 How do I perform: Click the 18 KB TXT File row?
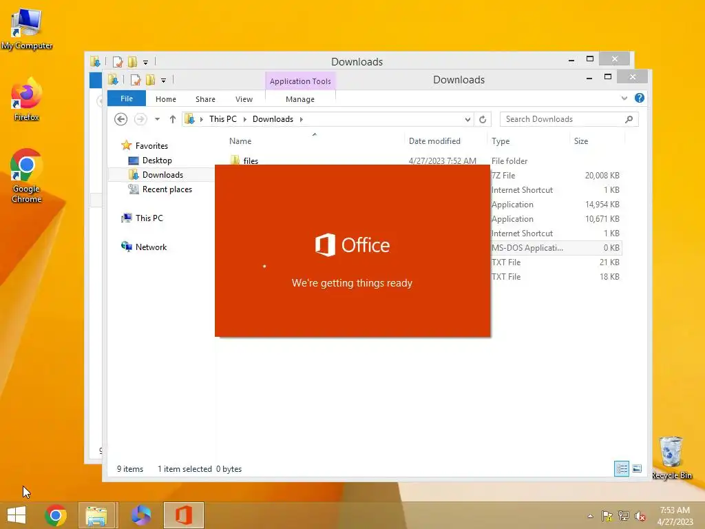click(x=556, y=277)
